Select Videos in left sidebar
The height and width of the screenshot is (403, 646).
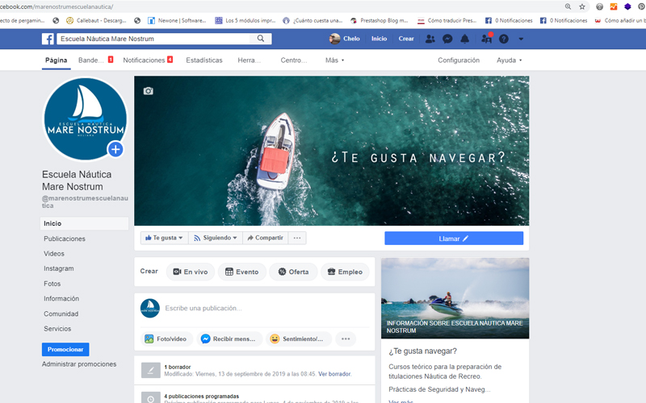click(x=54, y=254)
